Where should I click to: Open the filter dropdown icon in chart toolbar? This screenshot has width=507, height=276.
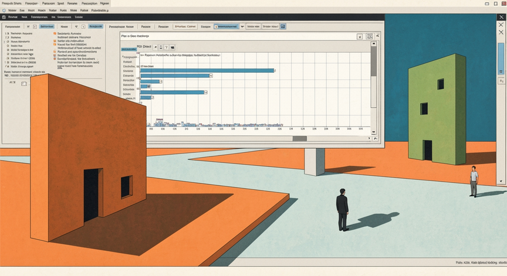(167, 47)
